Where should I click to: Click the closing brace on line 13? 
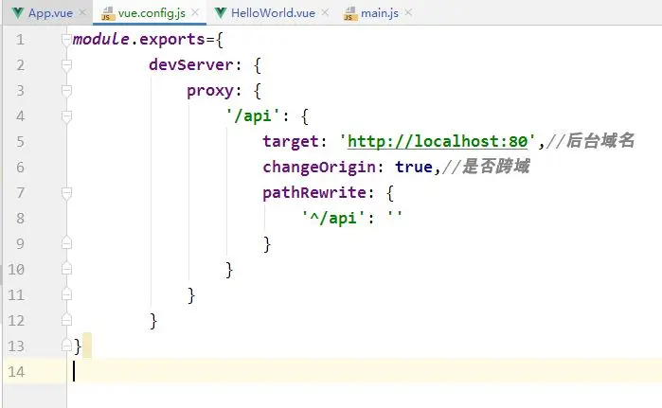click(x=78, y=346)
